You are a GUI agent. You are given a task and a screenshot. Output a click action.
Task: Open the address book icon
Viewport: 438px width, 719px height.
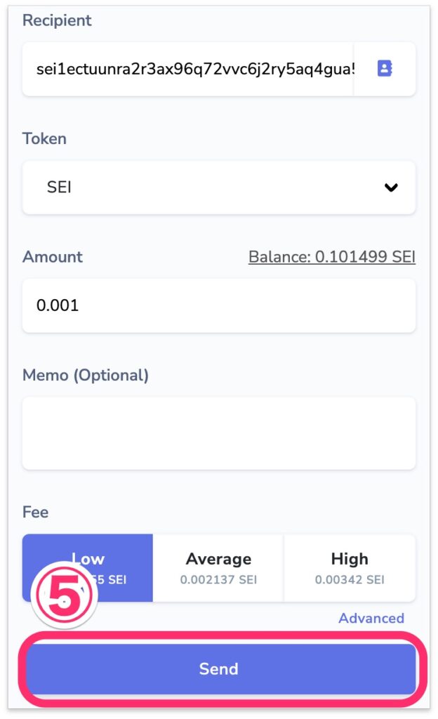coord(384,68)
